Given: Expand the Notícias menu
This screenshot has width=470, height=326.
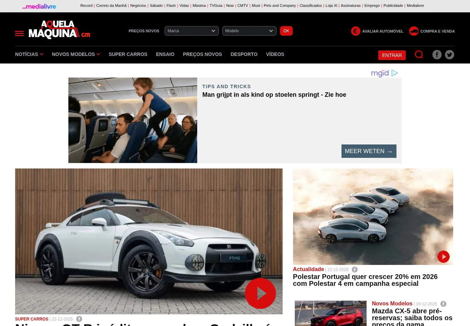Looking at the screenshot, I should [29, 54].
